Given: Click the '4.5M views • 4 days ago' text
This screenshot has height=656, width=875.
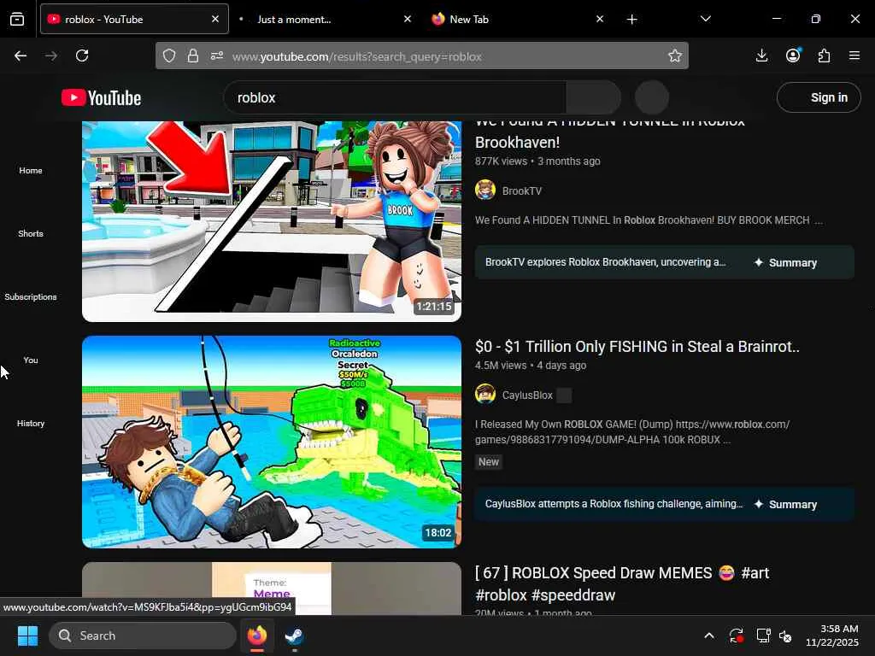Looking at the screenshot, I should click(x=530, y=366).
